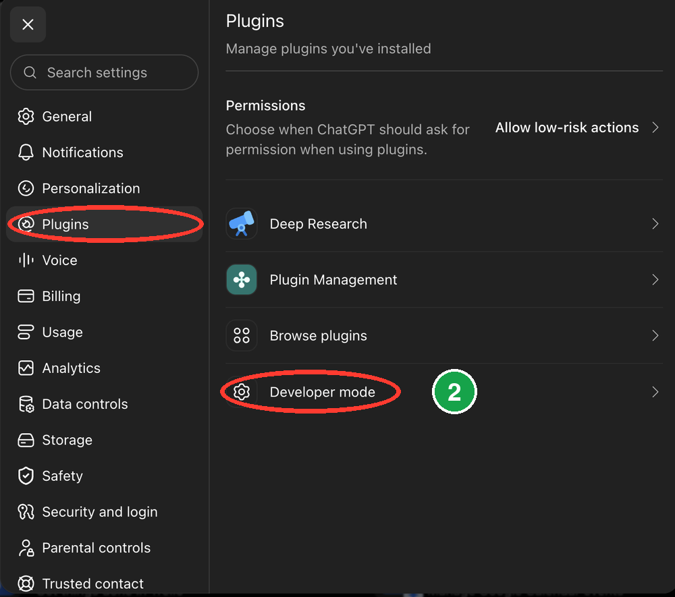Go to Storage settings

click(x=104, y=440)
